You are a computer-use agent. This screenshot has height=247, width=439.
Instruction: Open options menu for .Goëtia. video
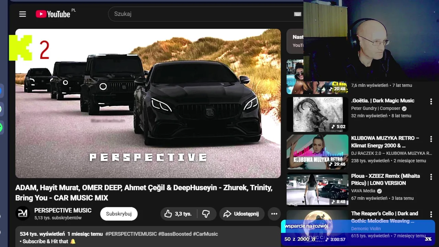[x=431, y=102]
